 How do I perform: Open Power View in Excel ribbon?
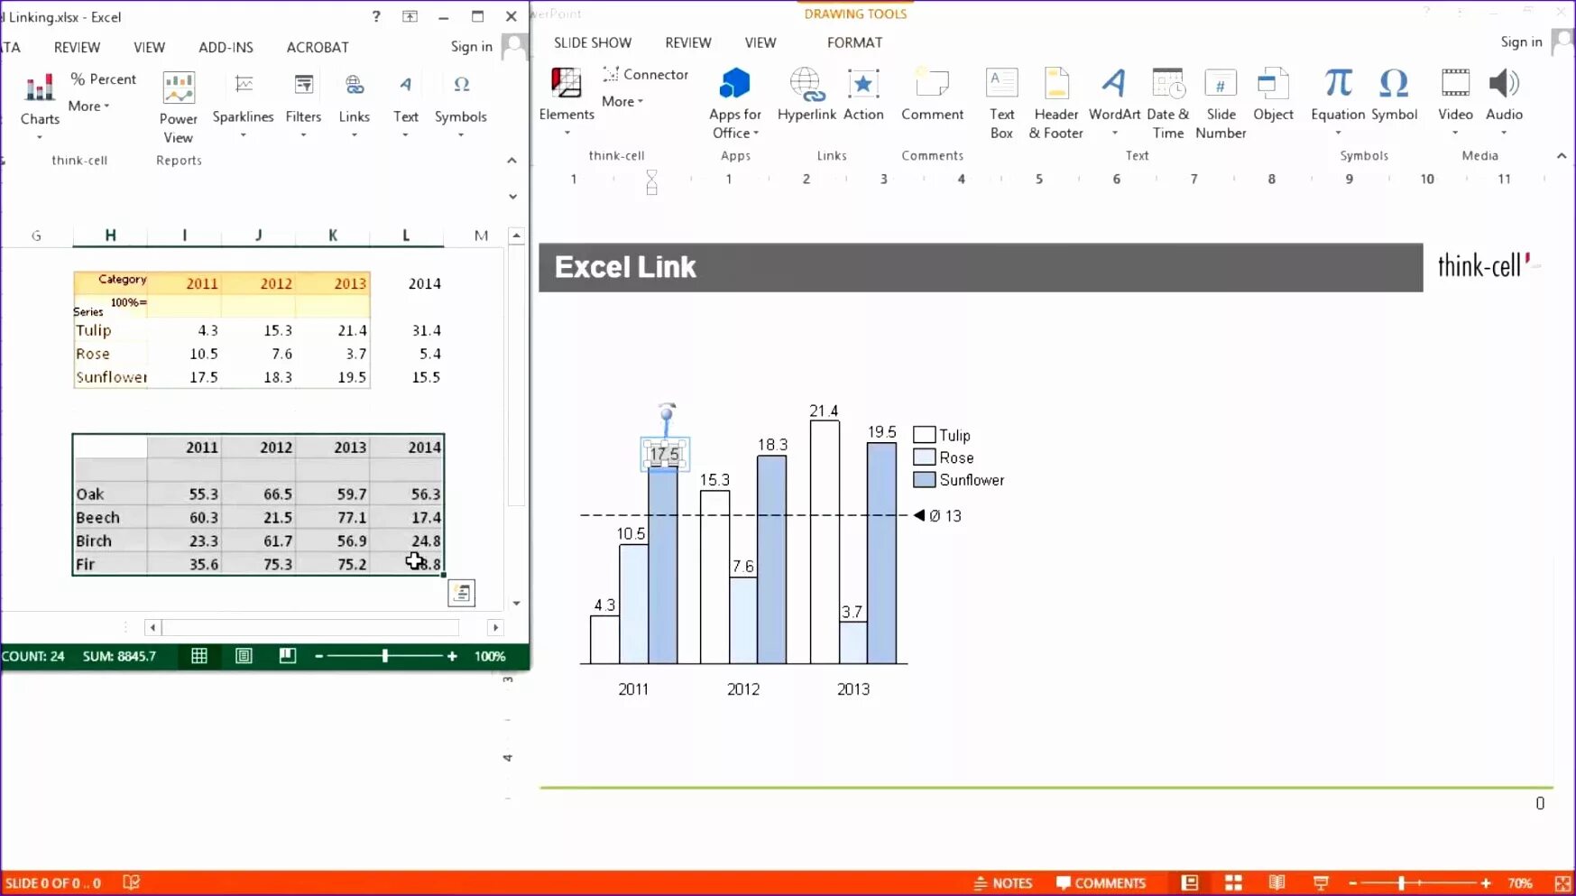click(x=179, y=108)
